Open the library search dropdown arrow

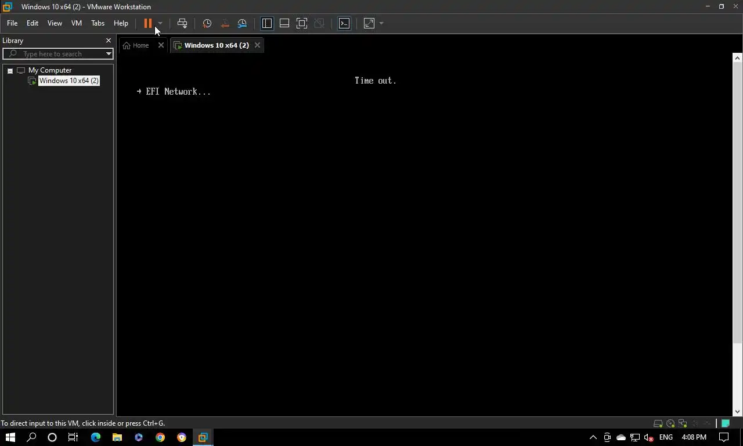(x=108, y=54)
